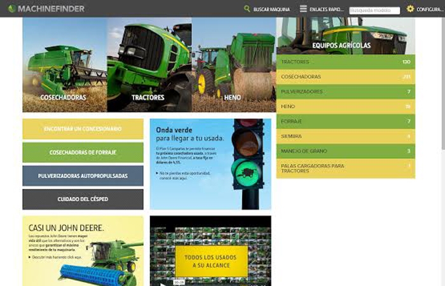
Task: Select Cosechadoras row in equipment list
Action: pos(346,77)
